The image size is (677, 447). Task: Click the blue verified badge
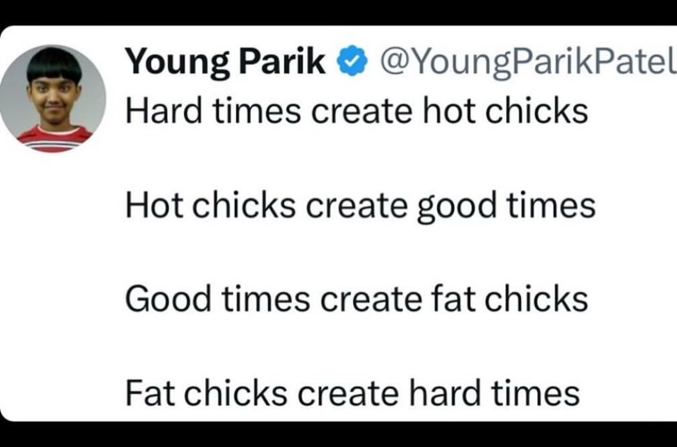pyautogui.click(x=352, y=61)
